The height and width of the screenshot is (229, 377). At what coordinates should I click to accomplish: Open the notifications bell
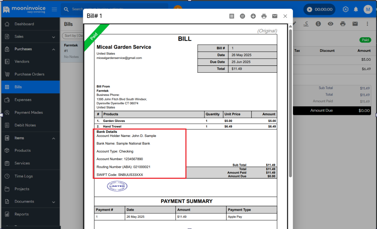356,9
